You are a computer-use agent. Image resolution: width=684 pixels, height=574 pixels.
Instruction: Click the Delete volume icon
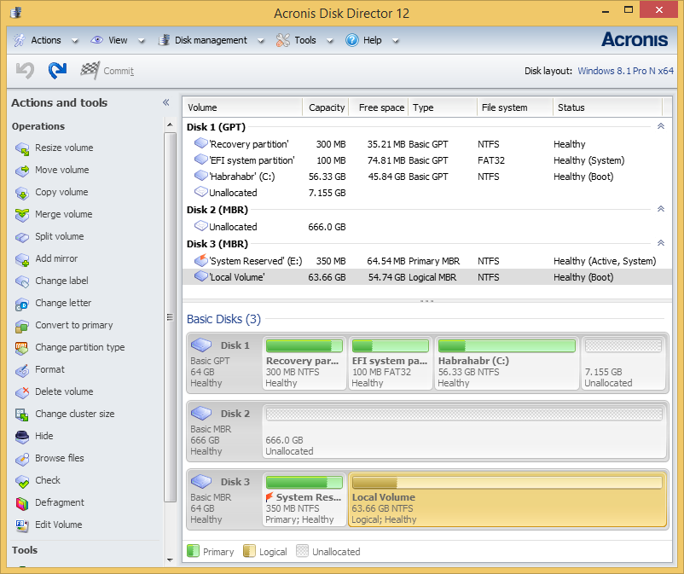tap(22, 392)
